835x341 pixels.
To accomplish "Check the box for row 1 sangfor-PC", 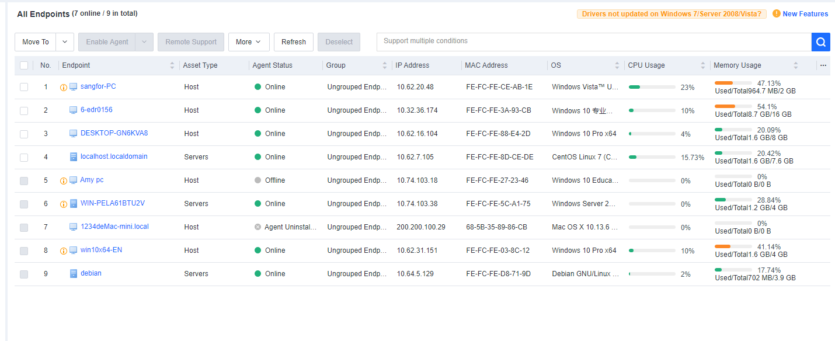I will (x=24, y=87).
